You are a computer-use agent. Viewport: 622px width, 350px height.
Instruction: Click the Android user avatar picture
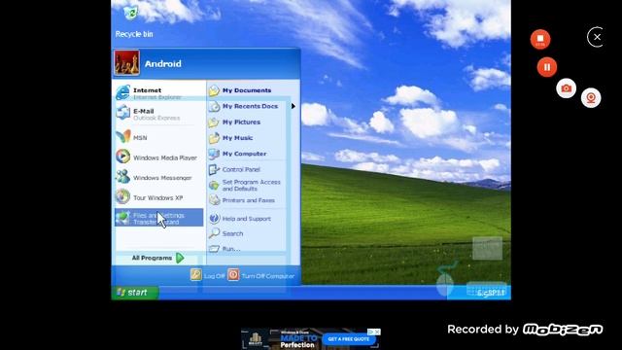(126, 62)
